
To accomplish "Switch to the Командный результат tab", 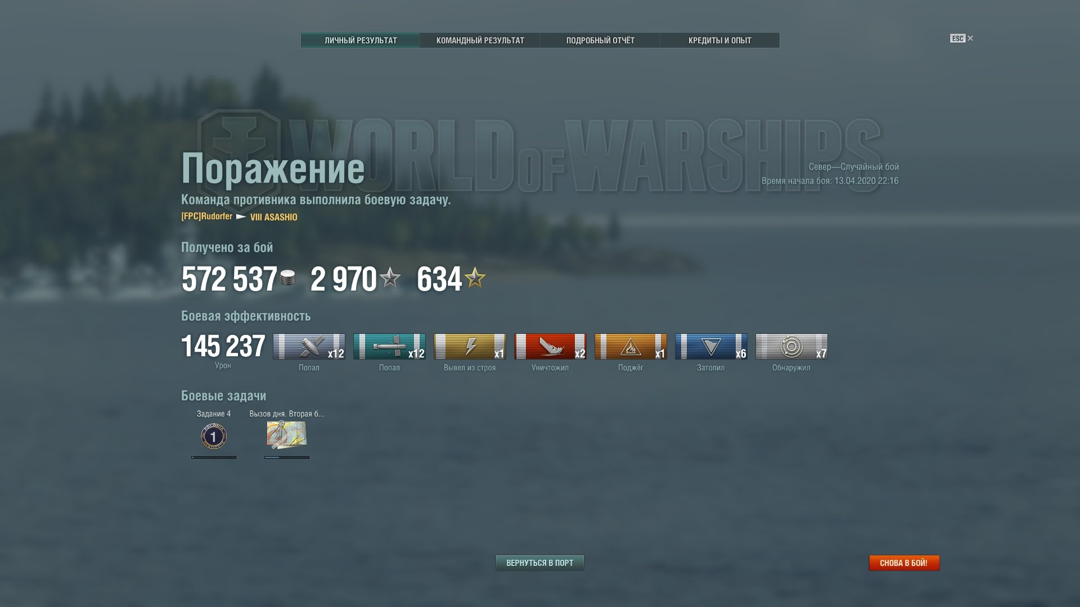I will click(480, 40).
